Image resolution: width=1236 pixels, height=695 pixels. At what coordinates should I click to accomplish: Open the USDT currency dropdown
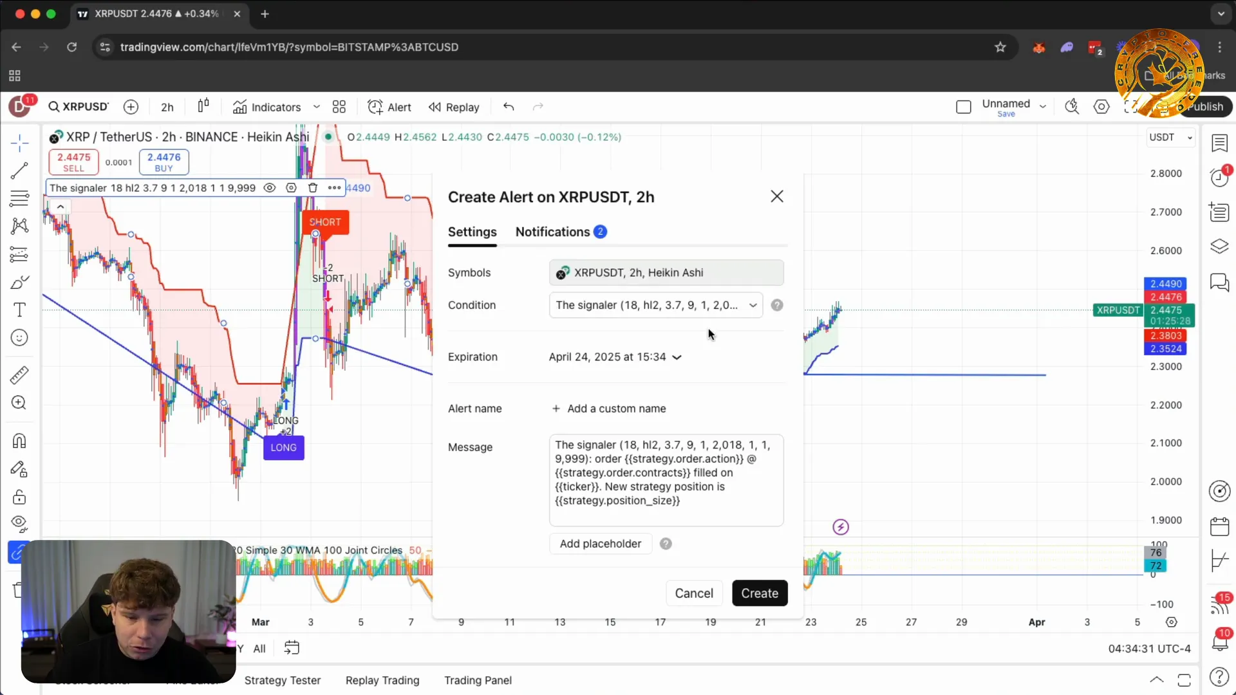(1171, 137)
